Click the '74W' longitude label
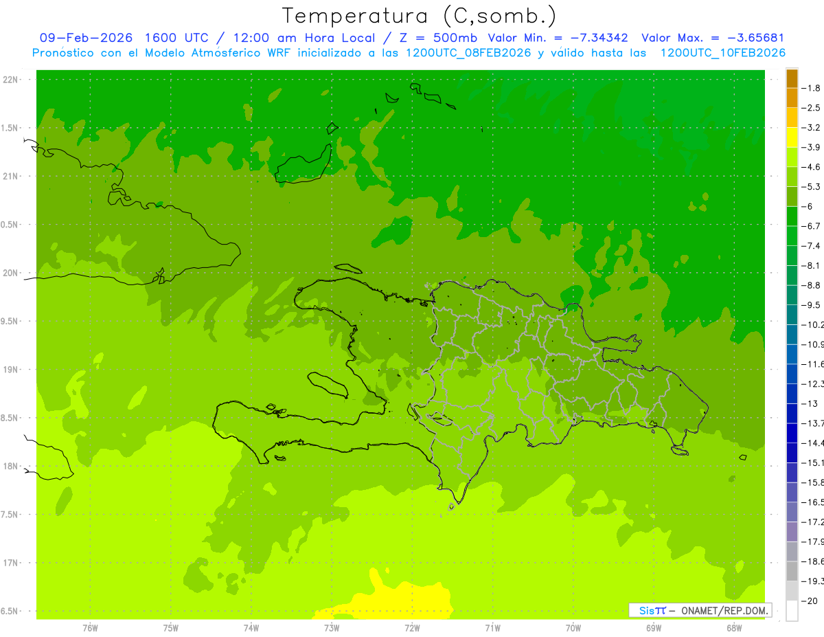The width and height of the screenshot is (824, 637). pyautogui.click(x=251, y=628)
